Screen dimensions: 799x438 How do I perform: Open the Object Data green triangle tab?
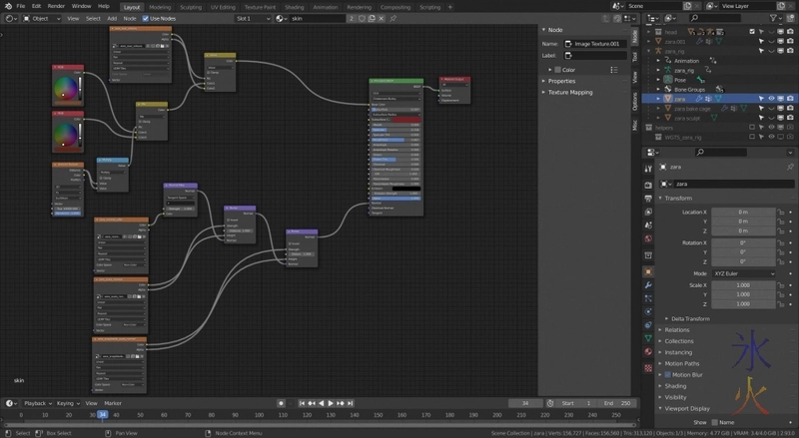pyautogui.click(x=648, y=338)
